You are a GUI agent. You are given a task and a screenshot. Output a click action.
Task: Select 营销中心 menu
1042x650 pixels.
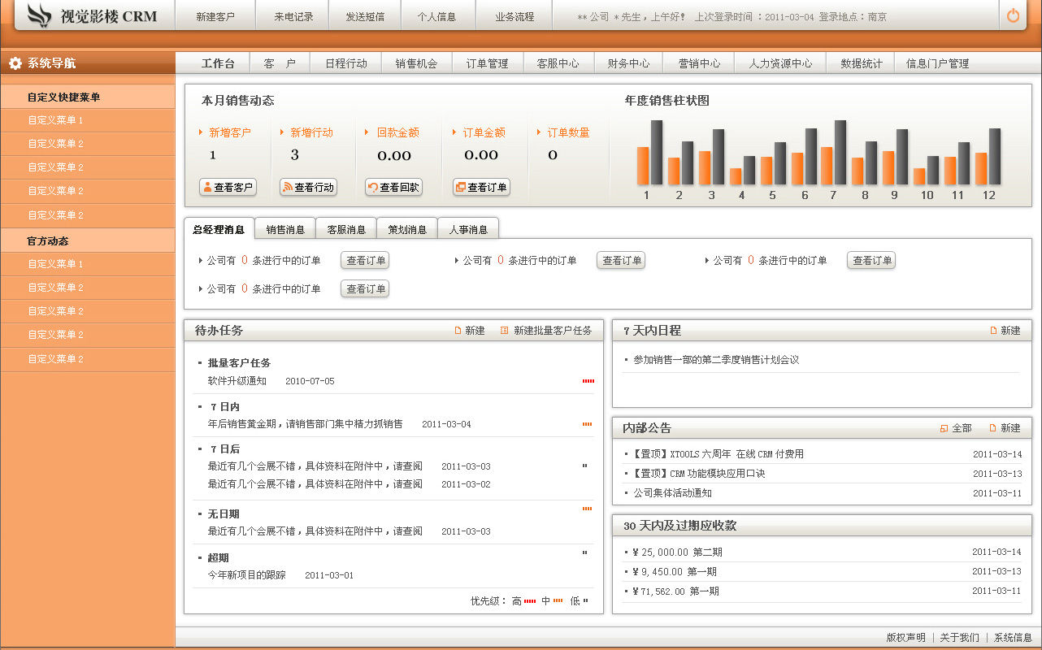(x=699, y=63)
